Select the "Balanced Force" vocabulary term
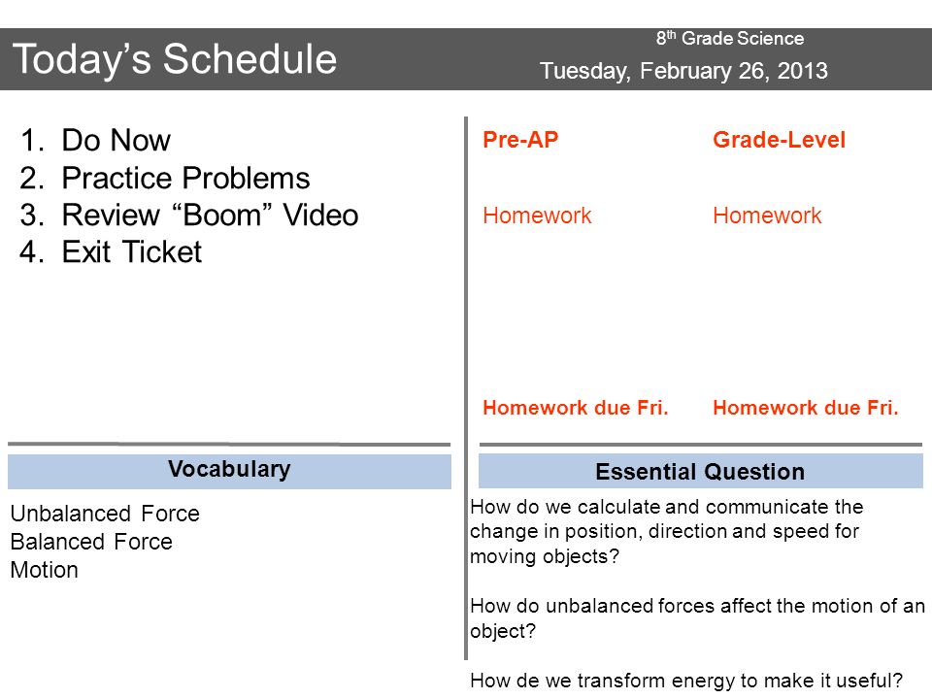Viewport: 932px width, 699px height. (91, 542)
